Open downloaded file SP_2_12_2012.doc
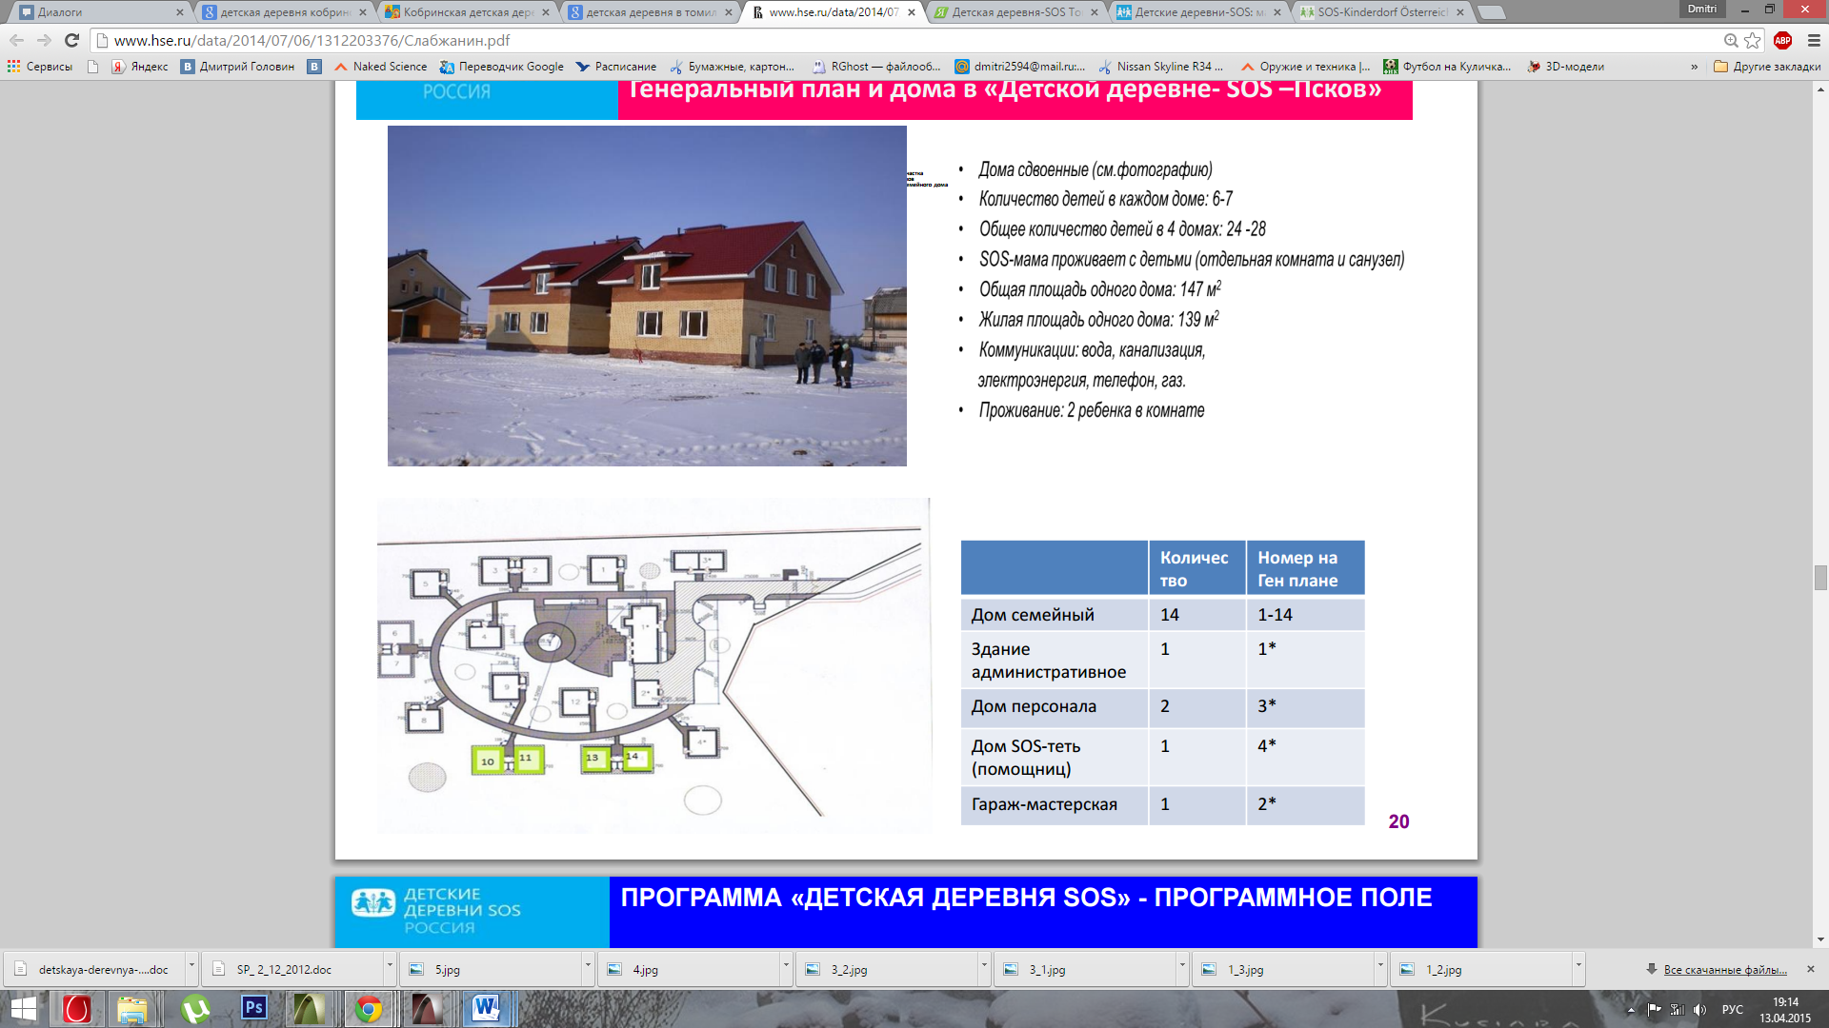1829x1028 pixels. coord(291,969)
